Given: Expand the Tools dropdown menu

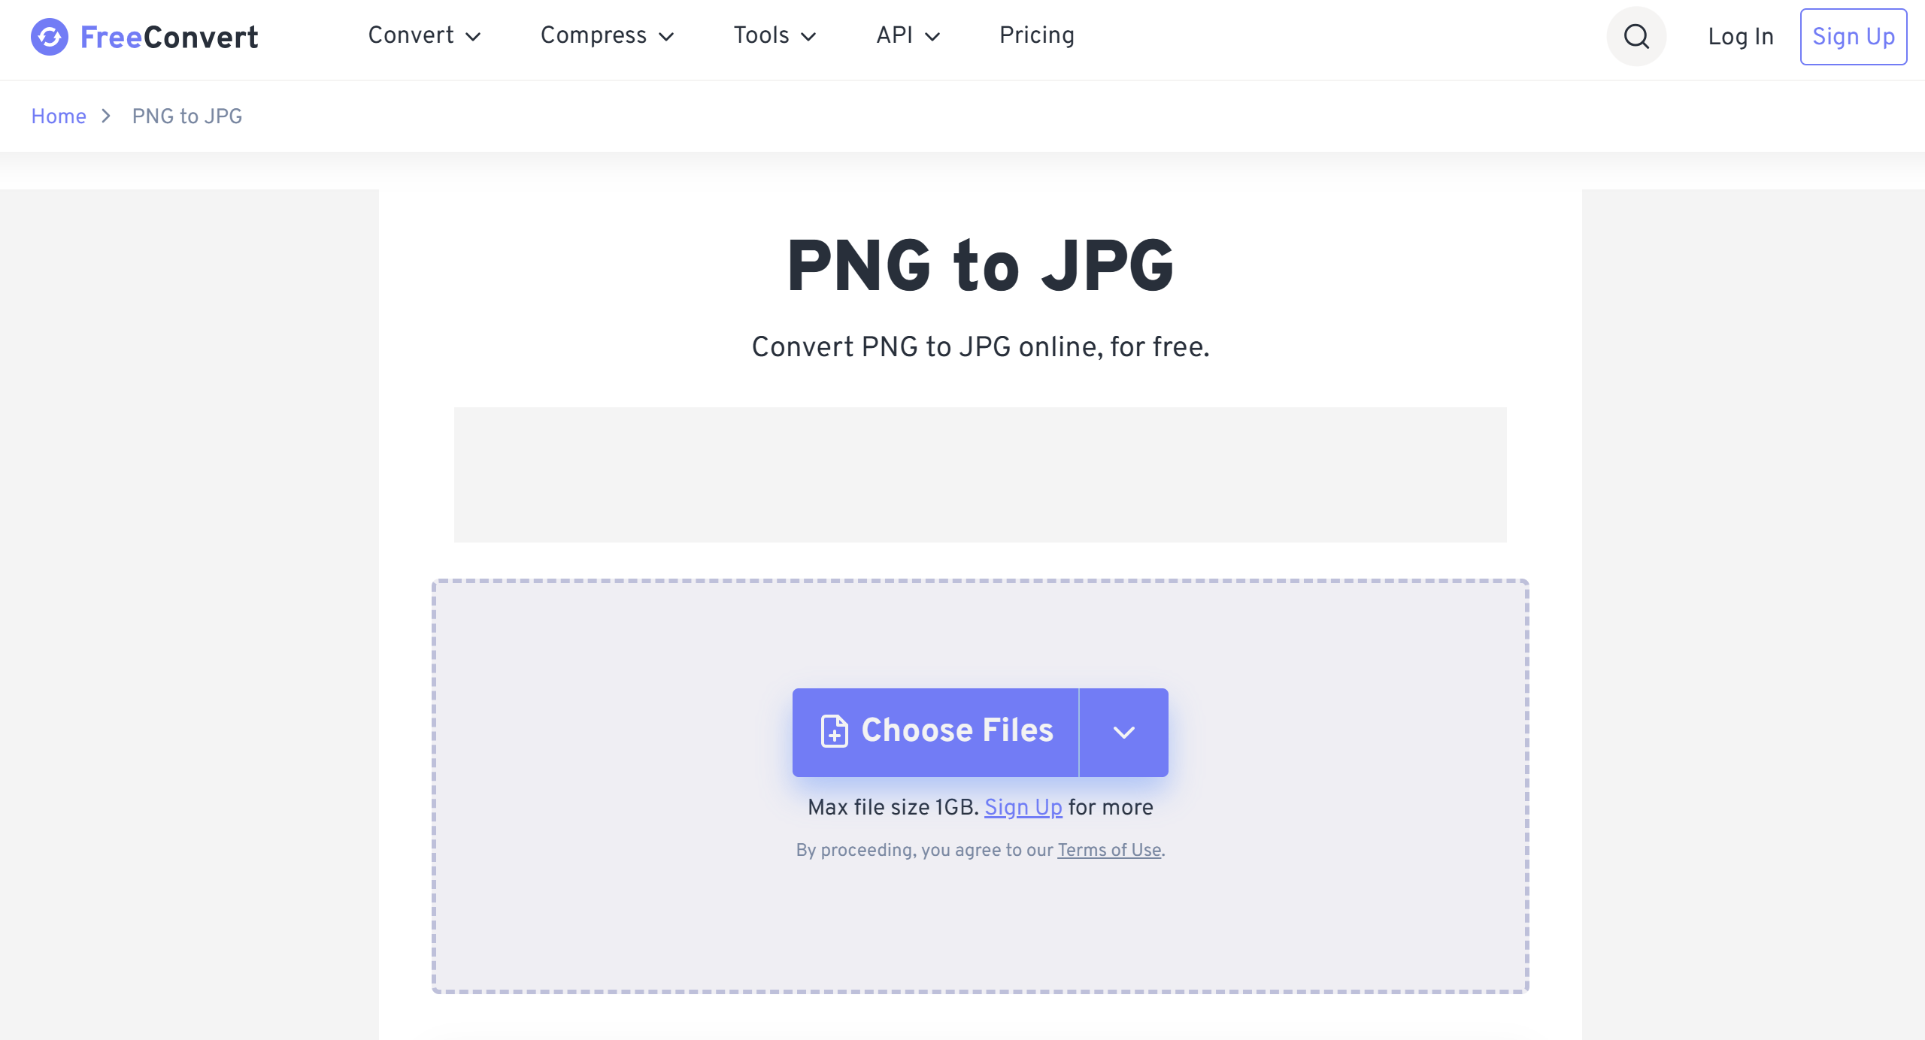Looking at the screenshot, I should tap(761, 35).
